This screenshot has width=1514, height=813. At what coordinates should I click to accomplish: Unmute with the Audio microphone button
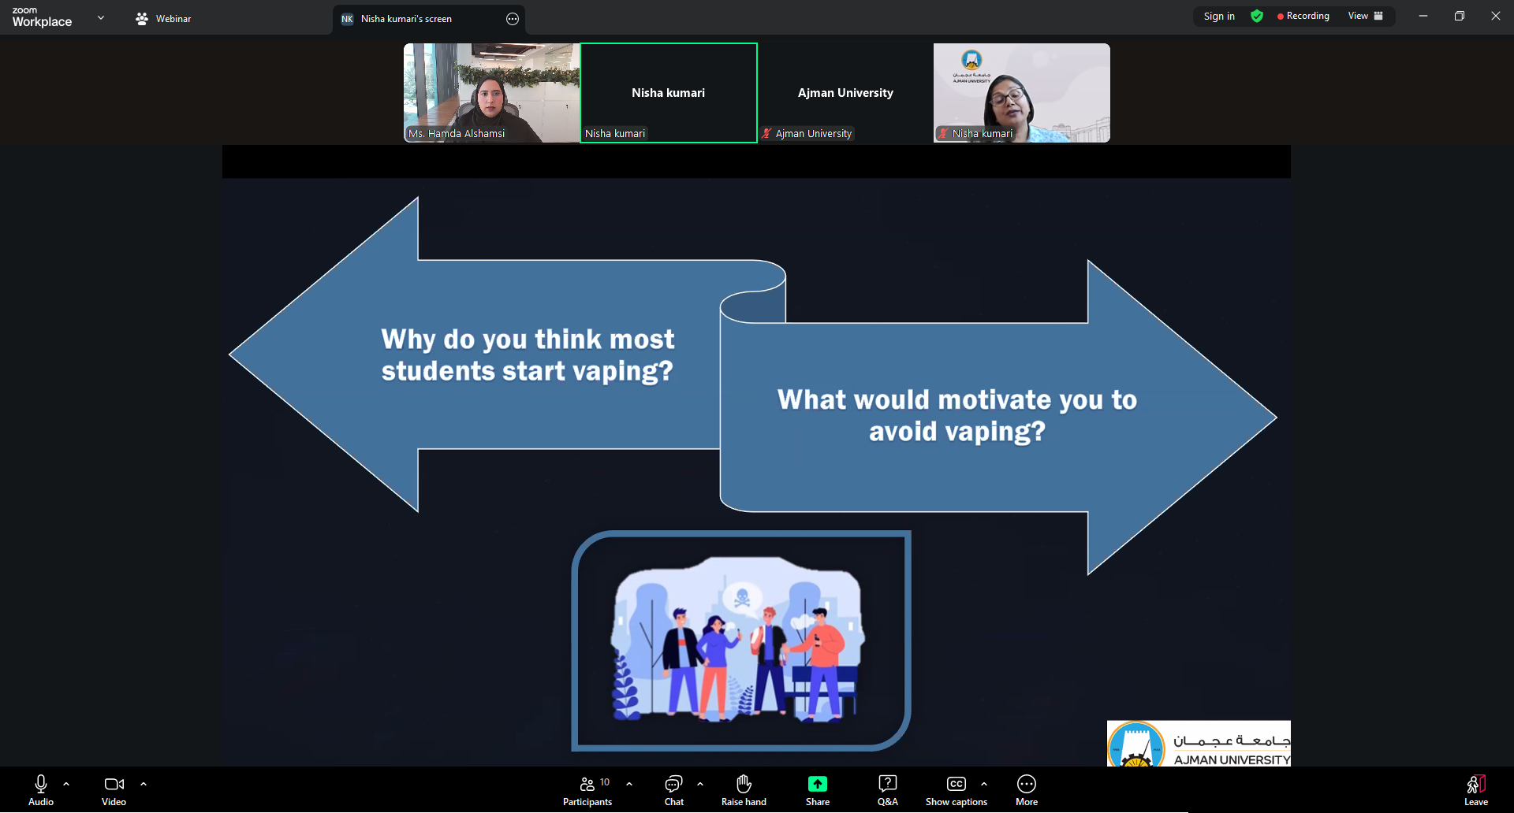click(x=41, y=790)
